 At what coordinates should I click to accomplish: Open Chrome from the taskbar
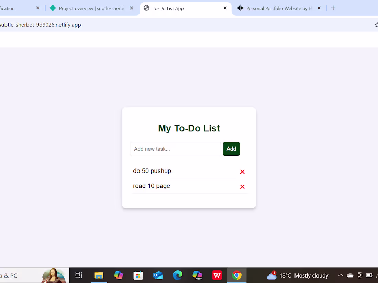[237, 275]
